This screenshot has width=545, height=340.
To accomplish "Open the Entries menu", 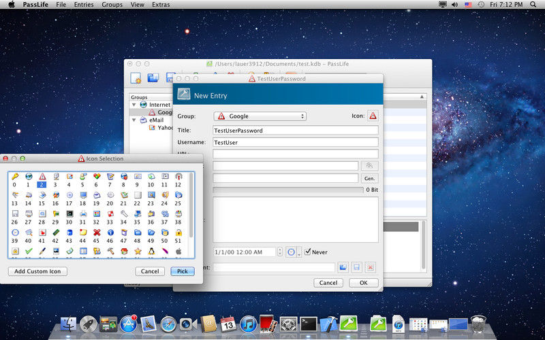I will tap(84, 5).
